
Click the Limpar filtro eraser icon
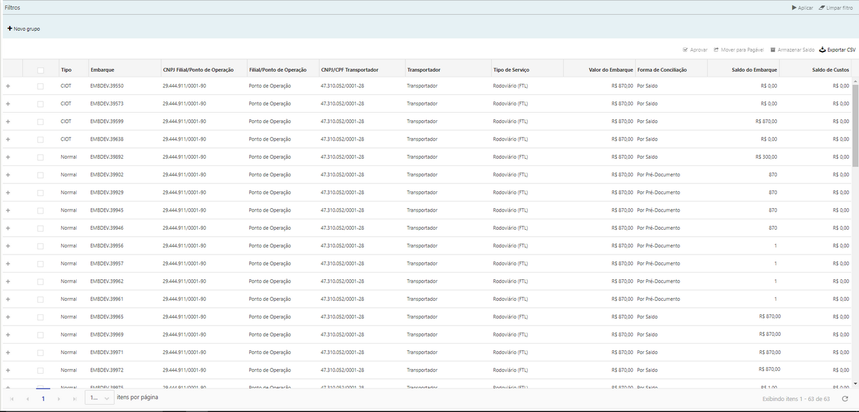pos(822,8)
